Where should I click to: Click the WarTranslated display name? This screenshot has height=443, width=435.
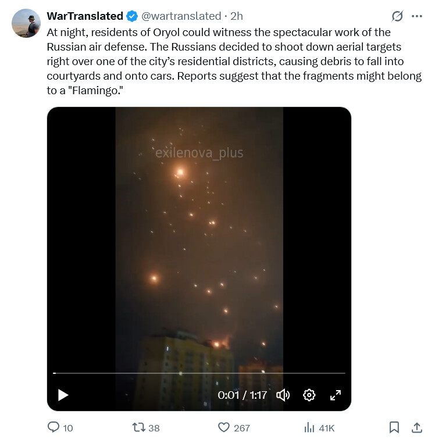click(84, 16)
